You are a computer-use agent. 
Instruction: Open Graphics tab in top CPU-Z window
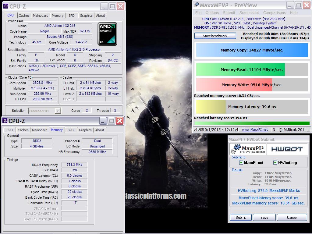click(86, 16)
